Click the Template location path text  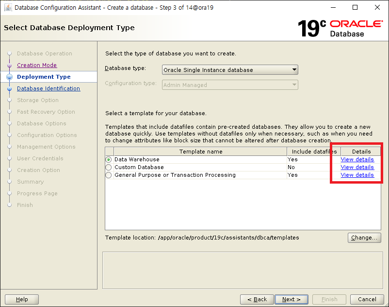coord(228,238)
